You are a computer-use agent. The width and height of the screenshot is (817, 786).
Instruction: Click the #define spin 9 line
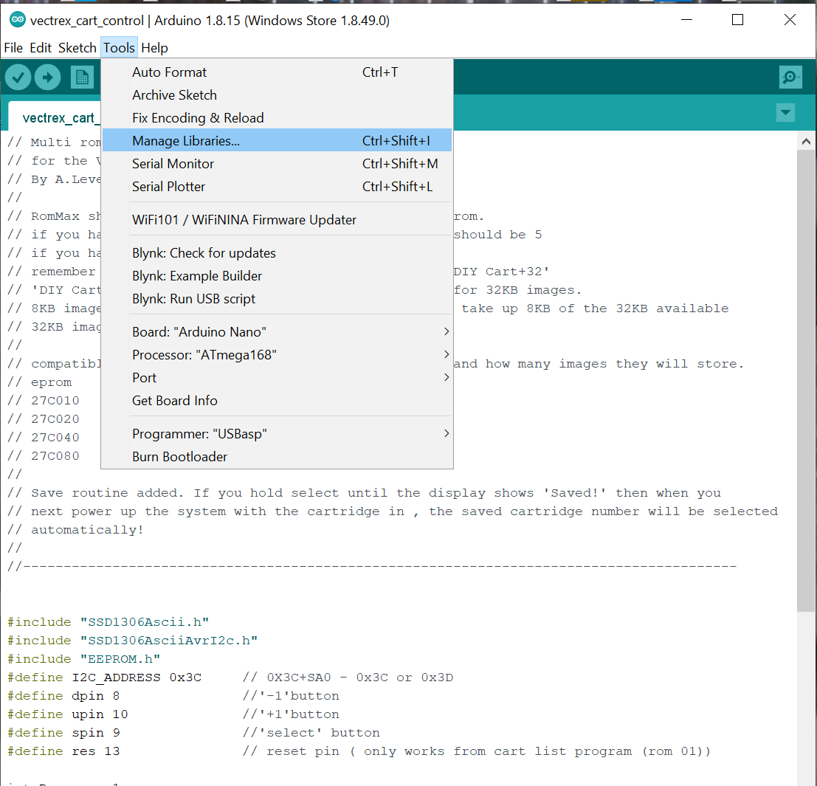194,733
